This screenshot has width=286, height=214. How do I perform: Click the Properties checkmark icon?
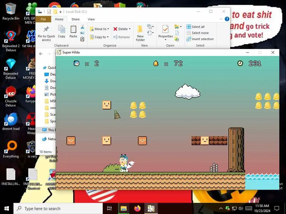coord(165,30)
